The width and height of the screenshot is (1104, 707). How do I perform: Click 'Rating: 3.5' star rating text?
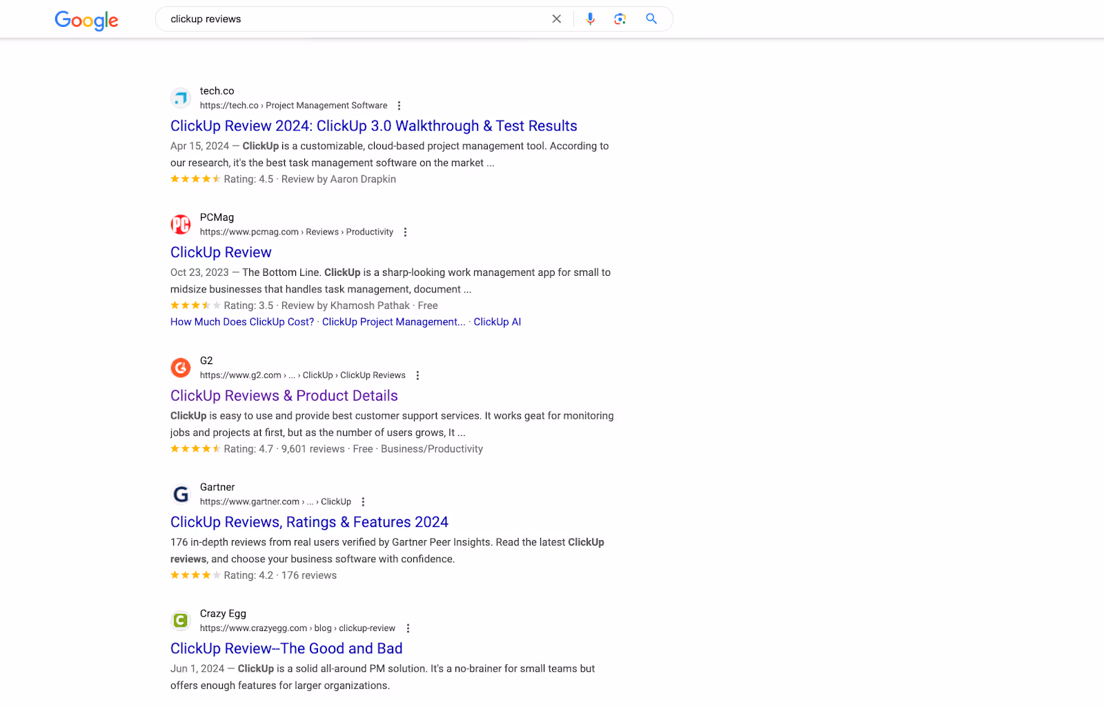pyautogui.click(x=248, y=306)
